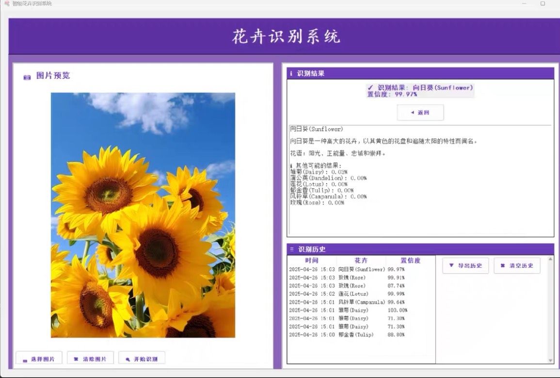Click the 识别结果: 向日葵(Sunflower) result label
The width and height of the screenshot is (560, 378).
420,87
